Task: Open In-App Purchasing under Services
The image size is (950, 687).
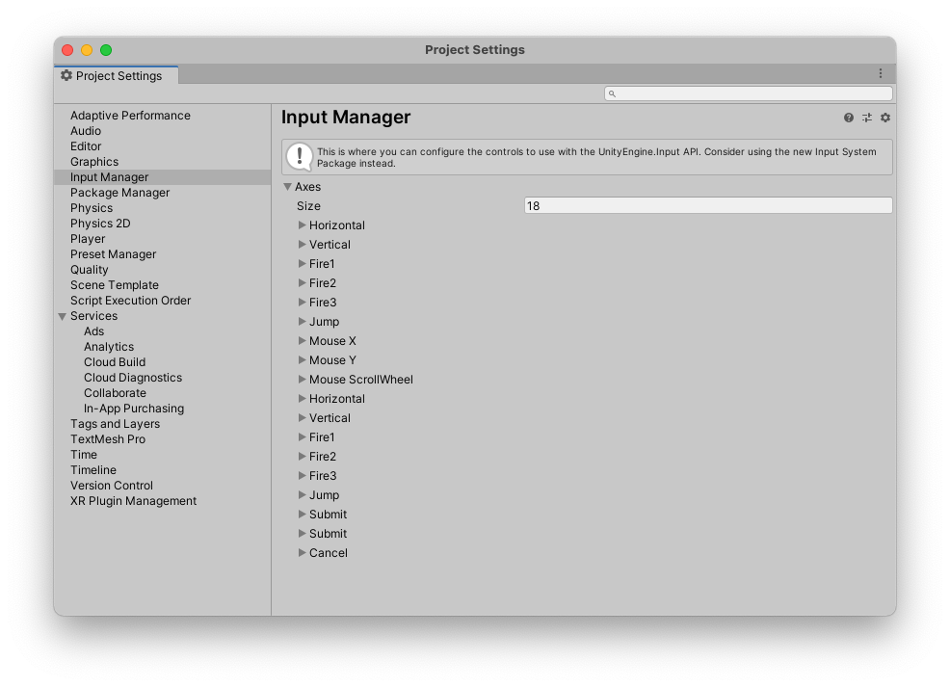Action: click(134, 409)
